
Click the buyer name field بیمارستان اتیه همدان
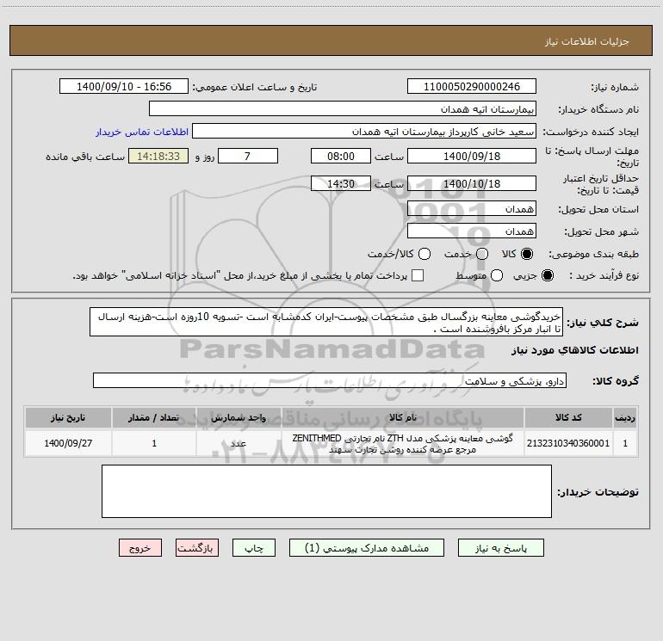point(343,108)
